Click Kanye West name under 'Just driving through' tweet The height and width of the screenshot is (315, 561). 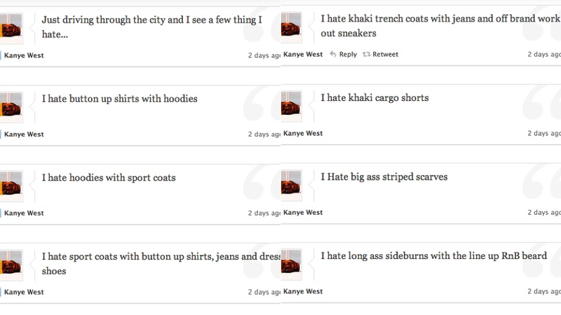pyautogui.click(x=24, y=55)
